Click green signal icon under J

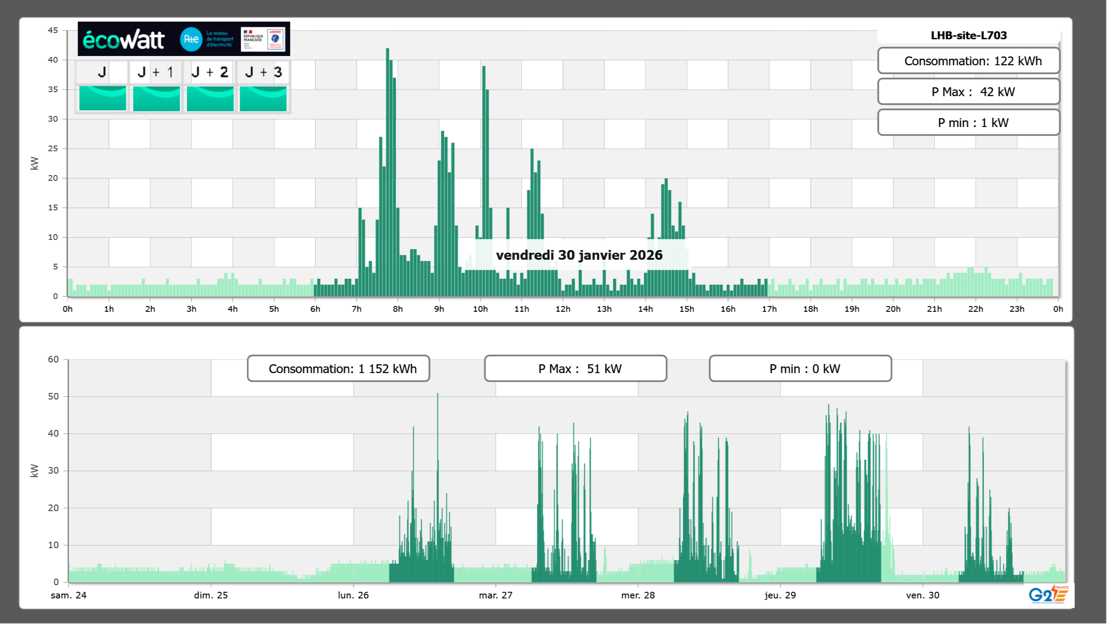tap(102, 98)
